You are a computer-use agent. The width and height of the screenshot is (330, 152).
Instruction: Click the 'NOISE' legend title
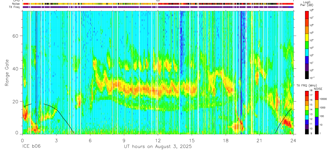point(318,89)
